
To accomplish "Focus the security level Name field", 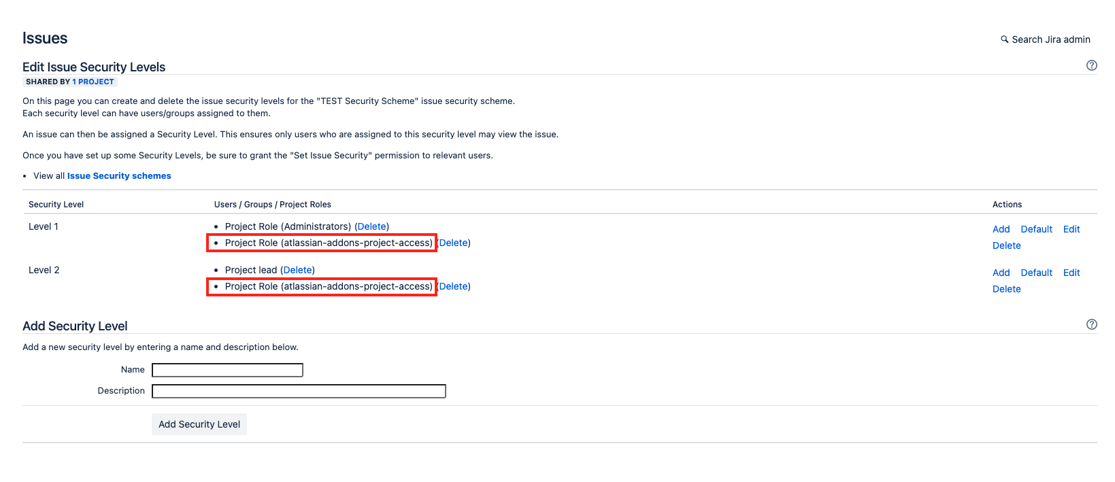I will pyautogui.click(x=227, y=370).
